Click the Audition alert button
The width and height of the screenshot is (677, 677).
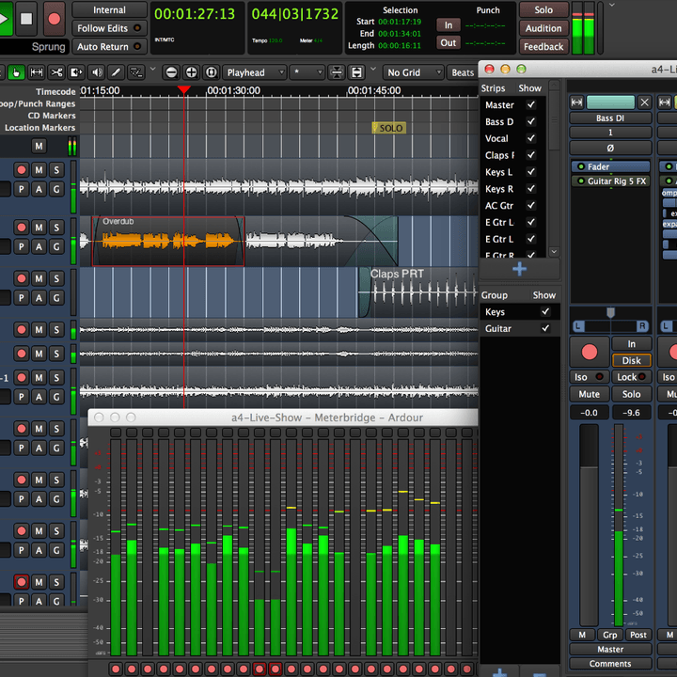(543, 28)
